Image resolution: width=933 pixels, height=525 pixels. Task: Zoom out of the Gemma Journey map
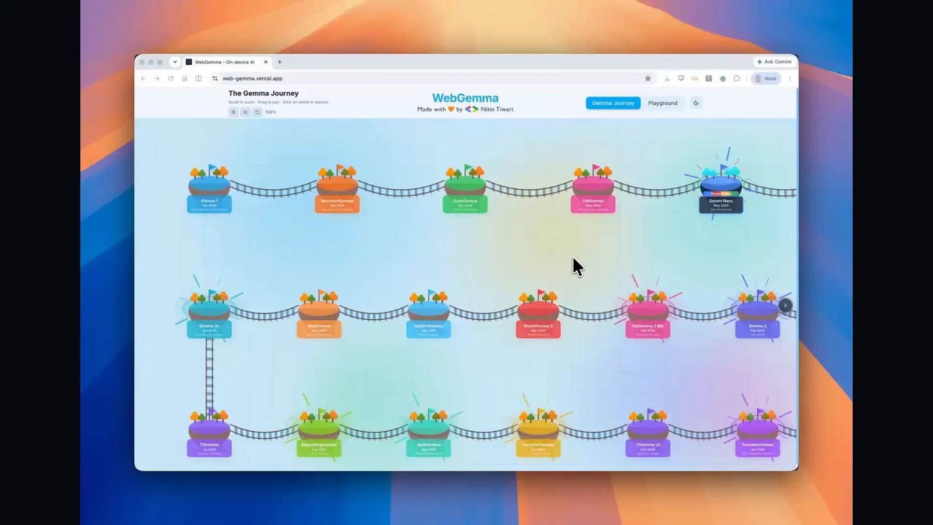(245, 112)
